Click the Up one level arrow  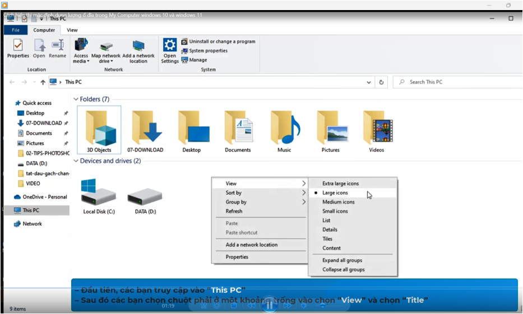click(x=43, y=82)
